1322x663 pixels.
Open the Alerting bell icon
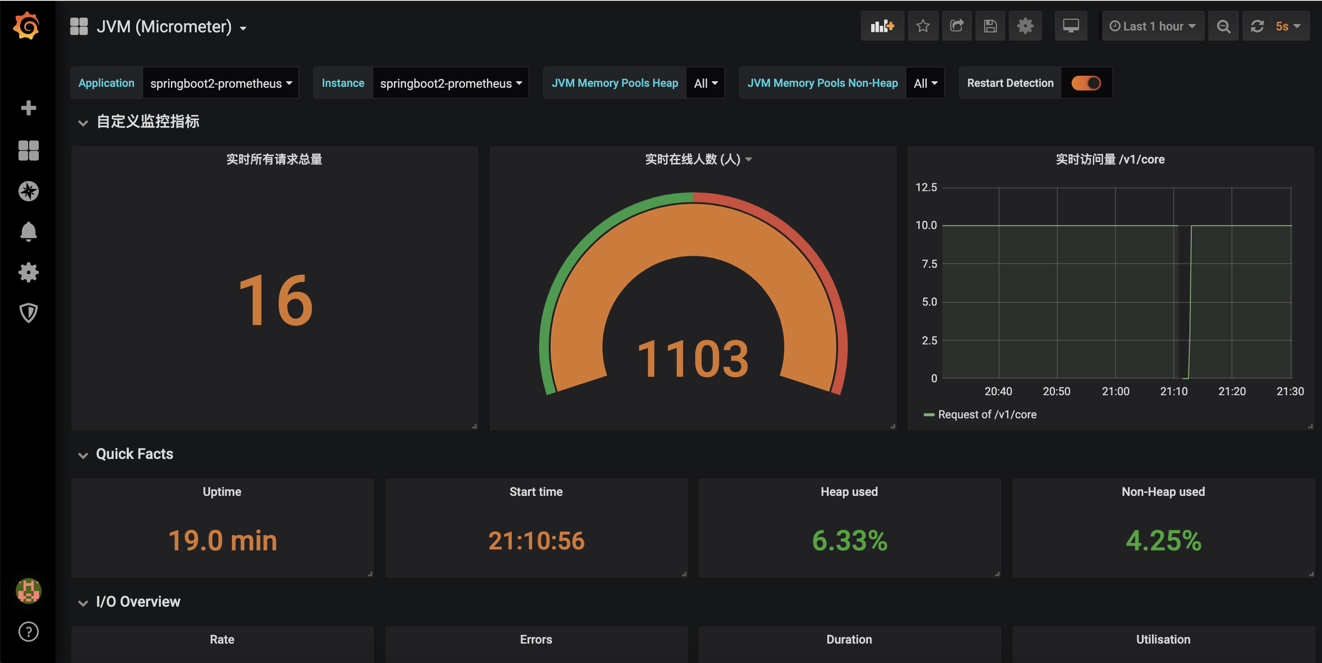[28, 232]
